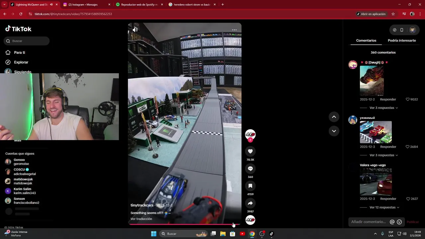Screen dimensions: 425x239
Task: Open TikTok app in taskbar
Action: pos(272,234)
